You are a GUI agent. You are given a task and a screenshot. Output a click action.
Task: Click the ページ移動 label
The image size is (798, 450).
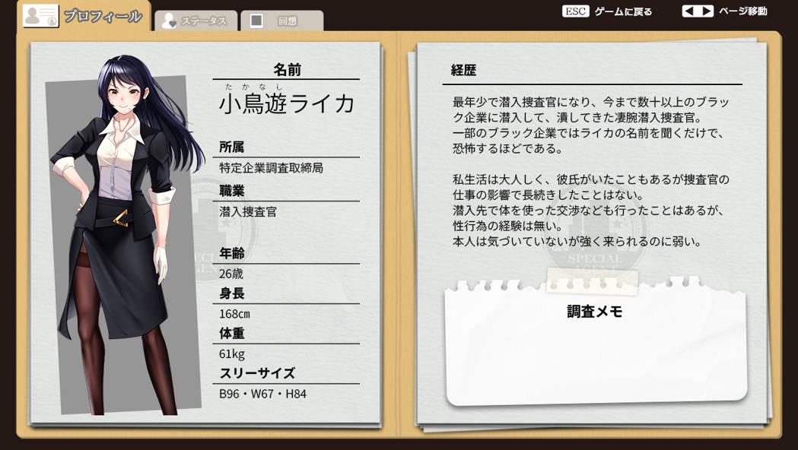pos(743,11)
